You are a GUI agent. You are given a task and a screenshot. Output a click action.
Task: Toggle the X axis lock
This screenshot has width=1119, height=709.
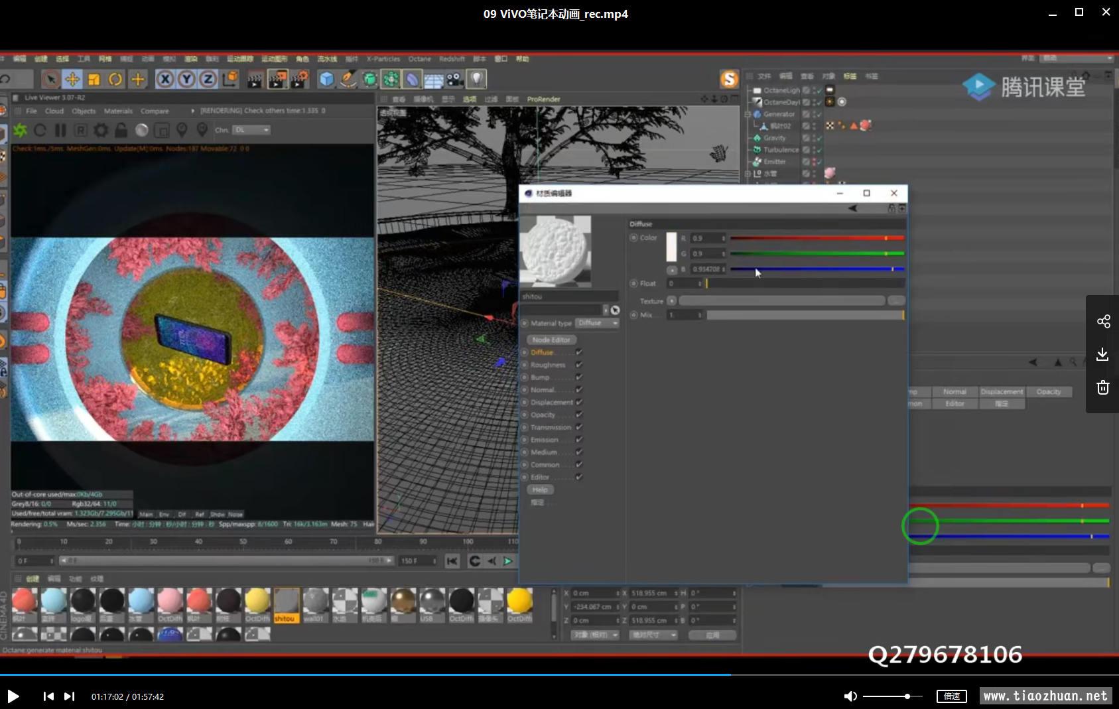click(x=165, y=80)
